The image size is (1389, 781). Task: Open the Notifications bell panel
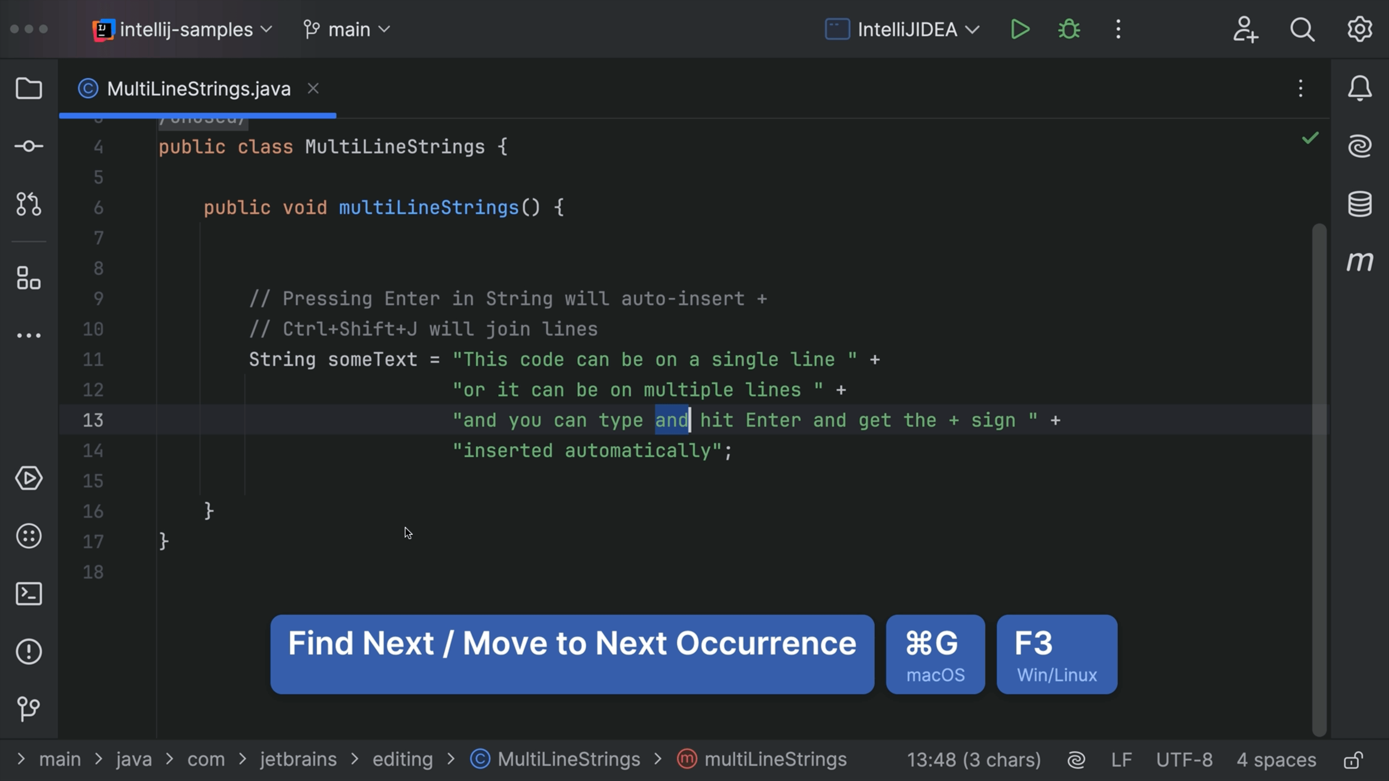1359,88
